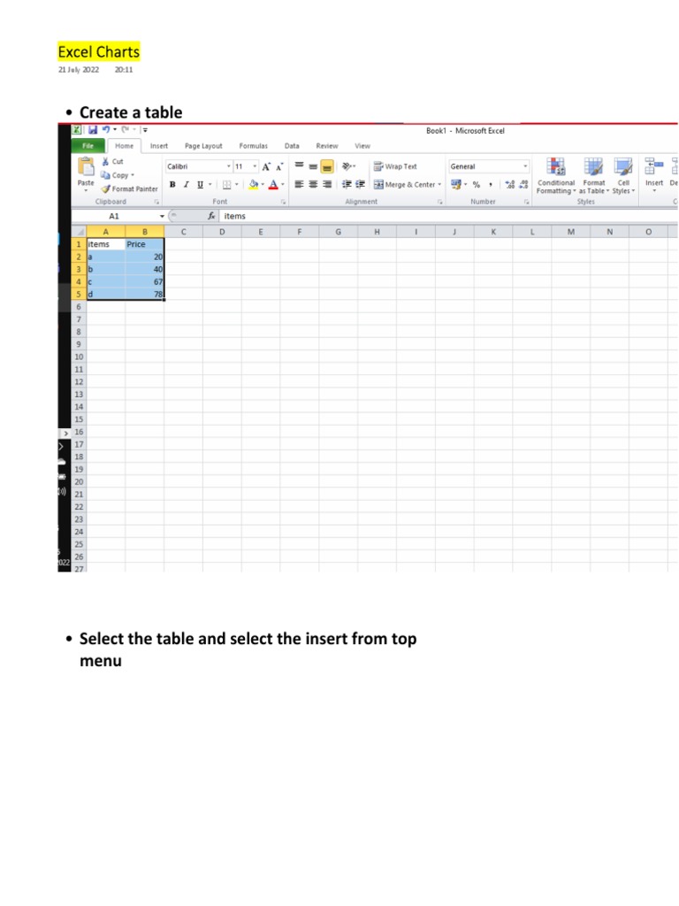The image size is (679, 906).
Task: Decrease font size with the small A icon
Action: (279, 167)
